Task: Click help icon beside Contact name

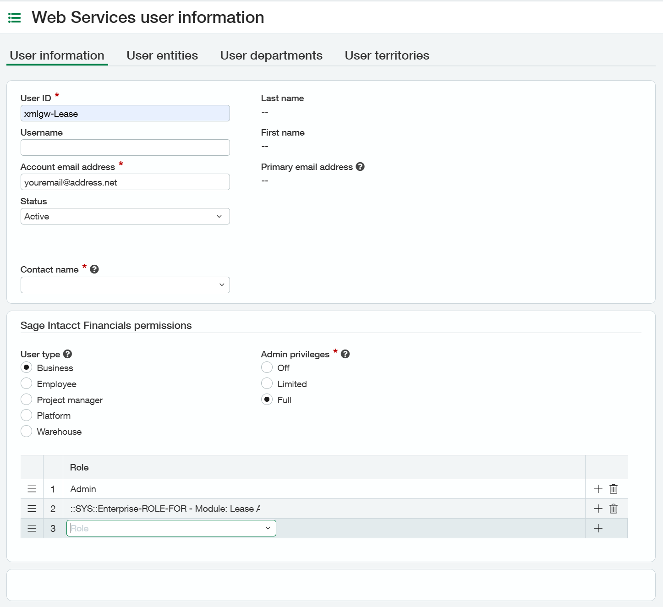Action: click(94, 269)
